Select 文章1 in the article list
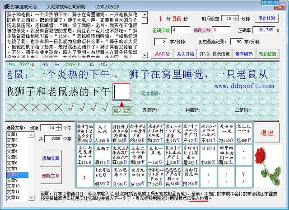The width and height of the screenshot is (289, 210). coord(17,134)
